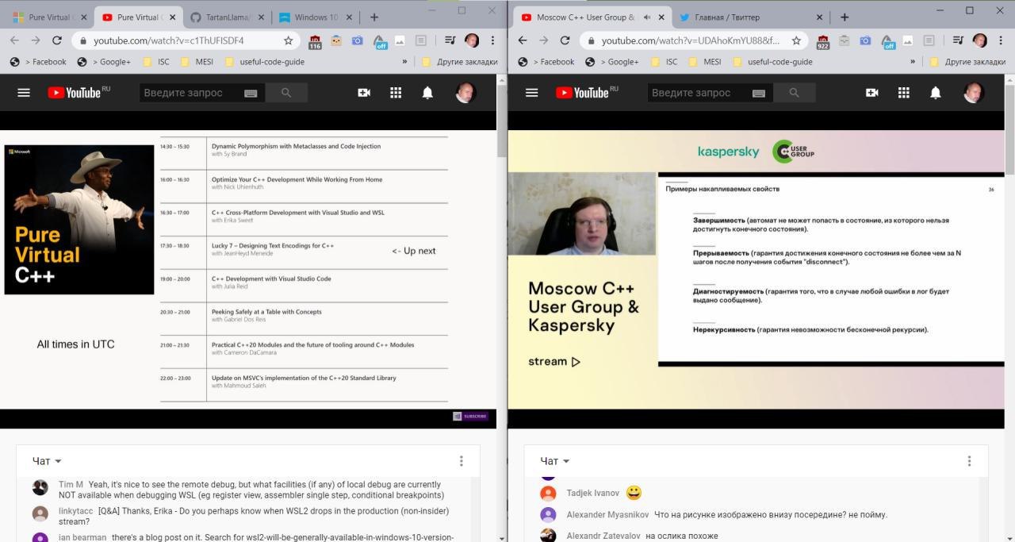The image size is (1015, 542).
Task: Open media control icon in left toolbar
Action: point(450,40)
